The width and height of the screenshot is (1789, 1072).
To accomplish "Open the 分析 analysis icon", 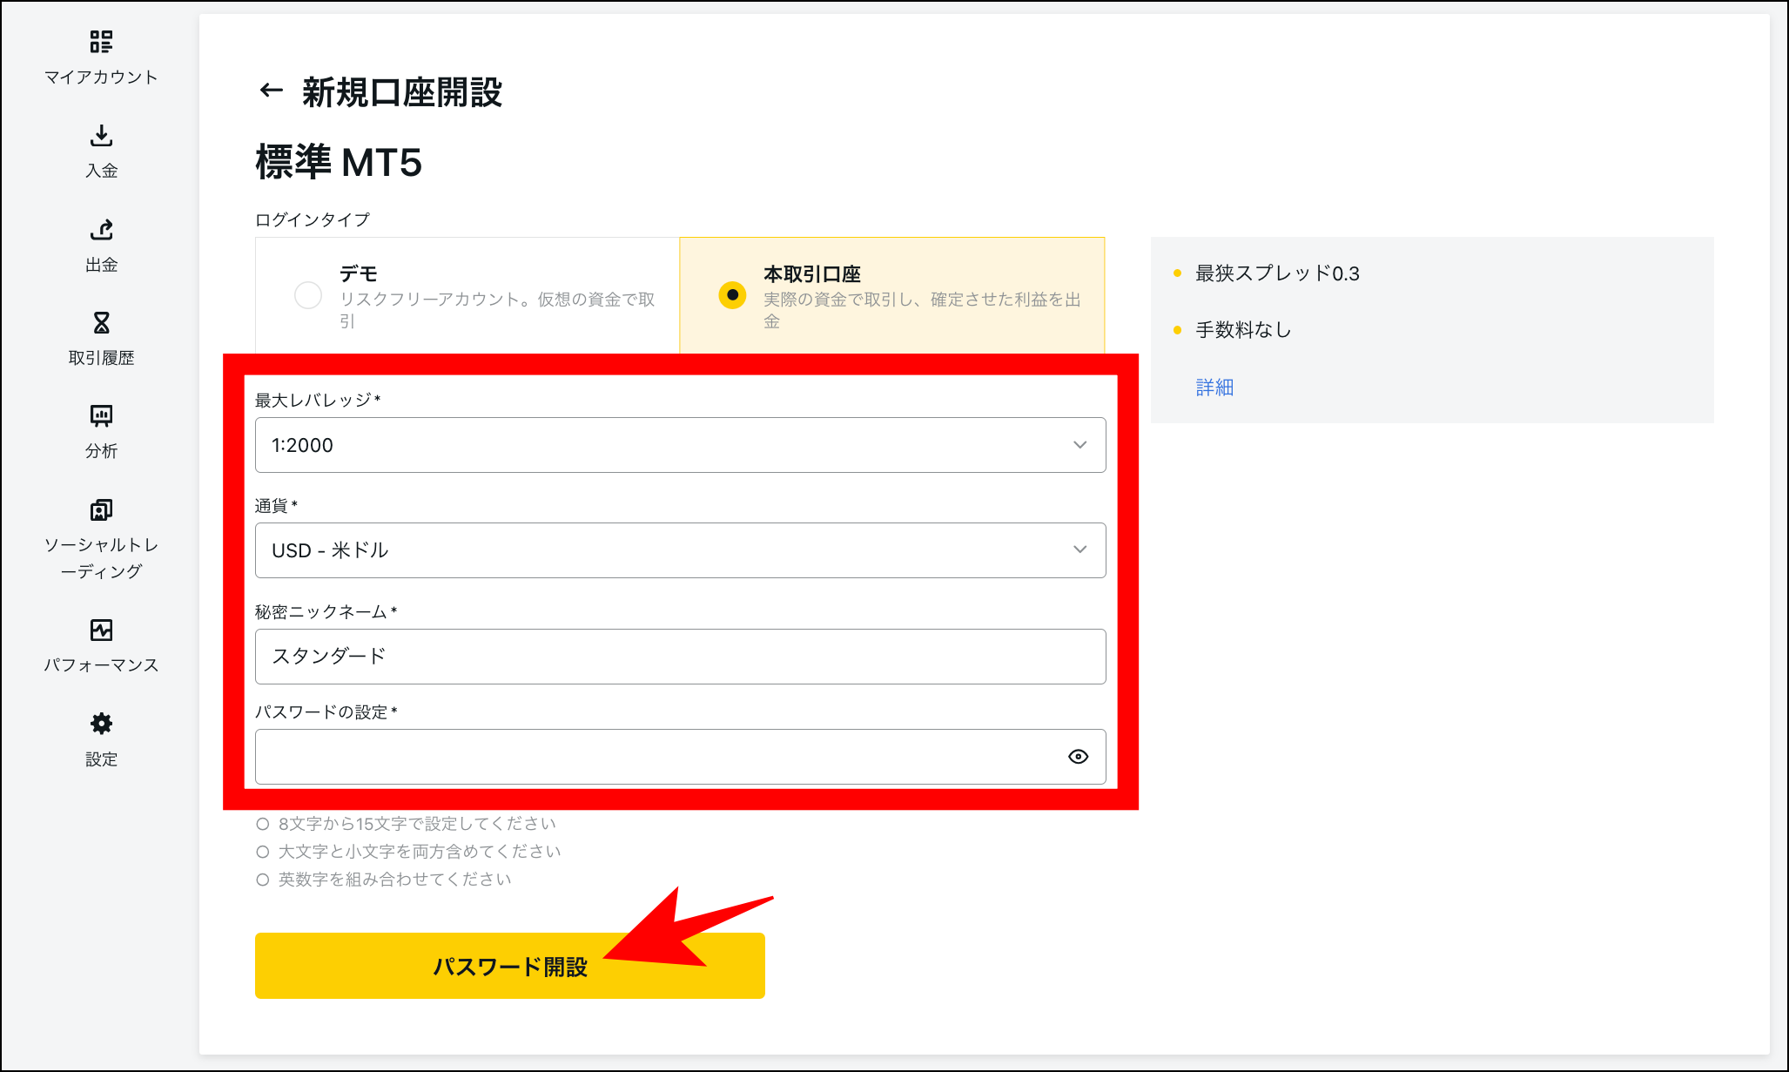I will pyautogui.click(x=101, y=416).
